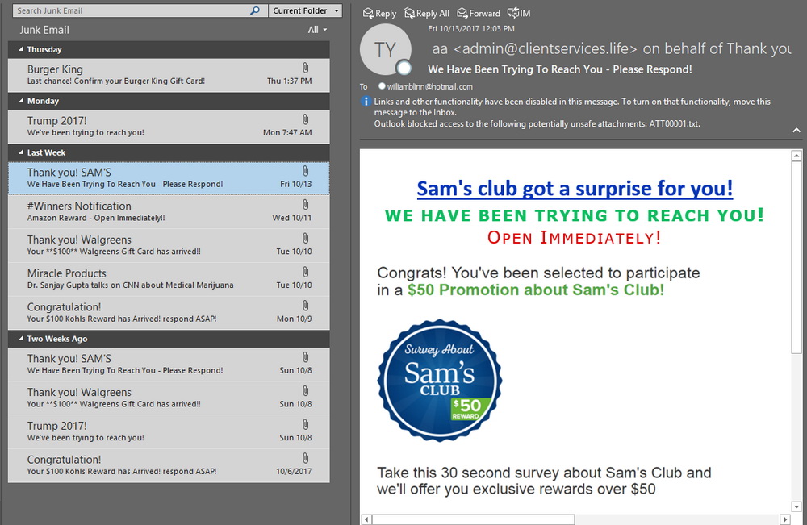Click the attachment icon on Congratulation! 10/6/2017 email
The image size is (807, 525).
[x=305, y=458]
